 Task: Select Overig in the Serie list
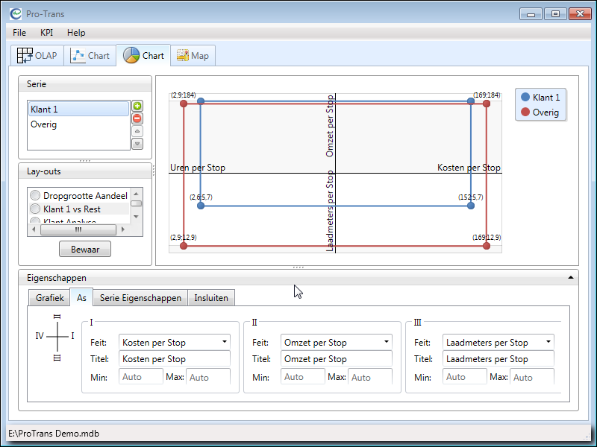[x=44, y=124]
